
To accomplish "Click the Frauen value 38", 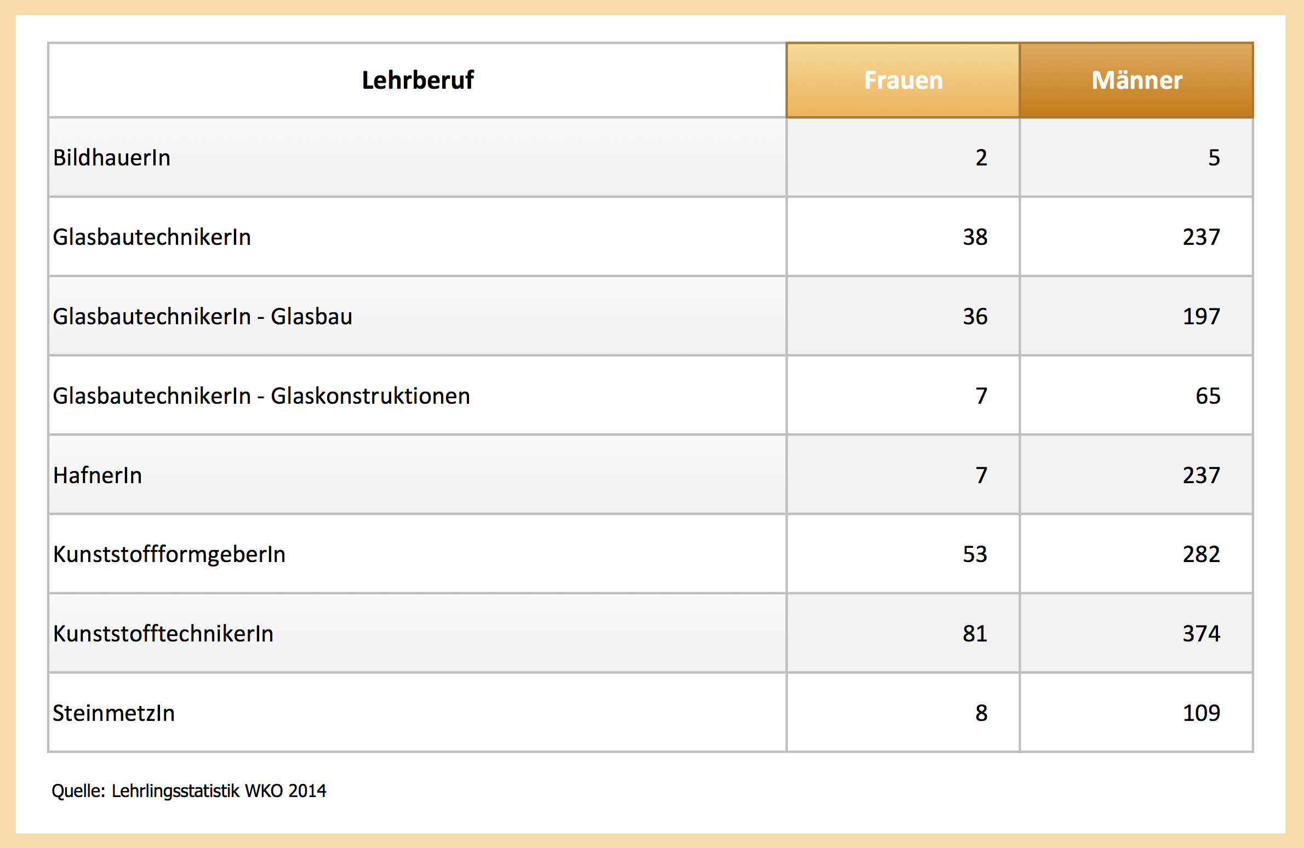I will pyautogui.click(x=975, y=237).
